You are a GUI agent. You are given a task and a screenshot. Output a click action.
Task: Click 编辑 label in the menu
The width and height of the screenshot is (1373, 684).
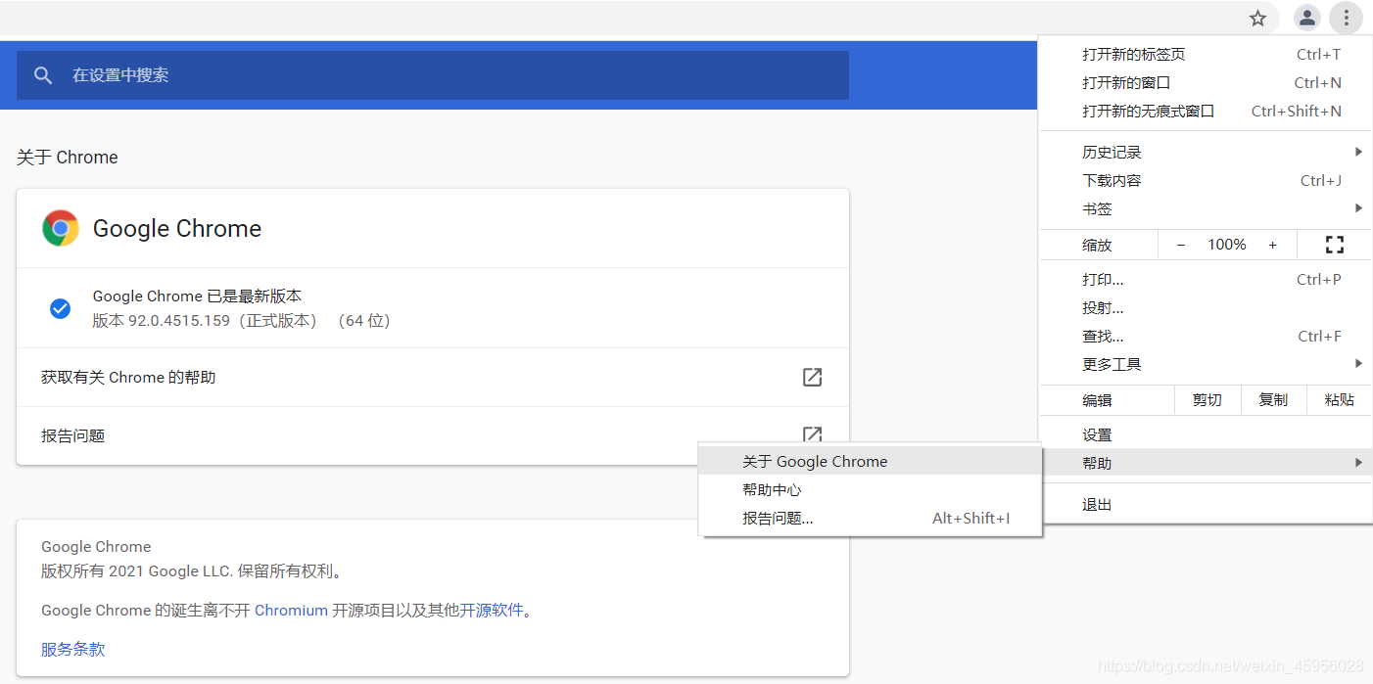pyautogui.click(x=1097, y=400)
